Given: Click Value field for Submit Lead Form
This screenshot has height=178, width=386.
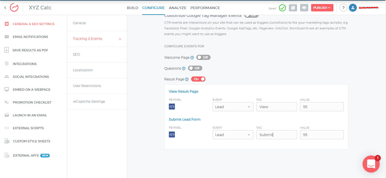Looking at the screenshot, I should (x=322, y=135).
